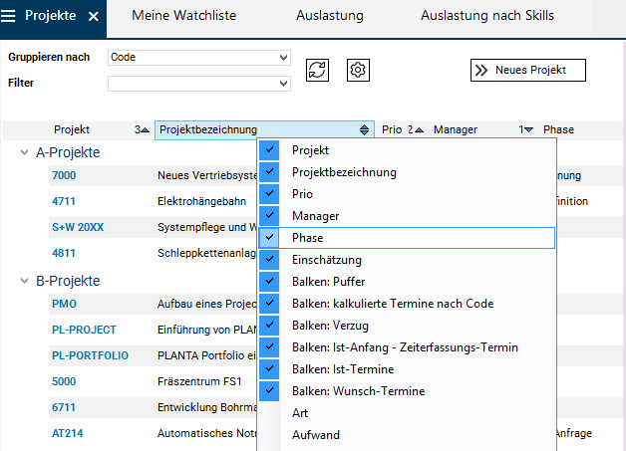626x451 pixels.
Task: Uncheck the Balken: Wunsch-Termine checkbox
Action: (269, 391)
